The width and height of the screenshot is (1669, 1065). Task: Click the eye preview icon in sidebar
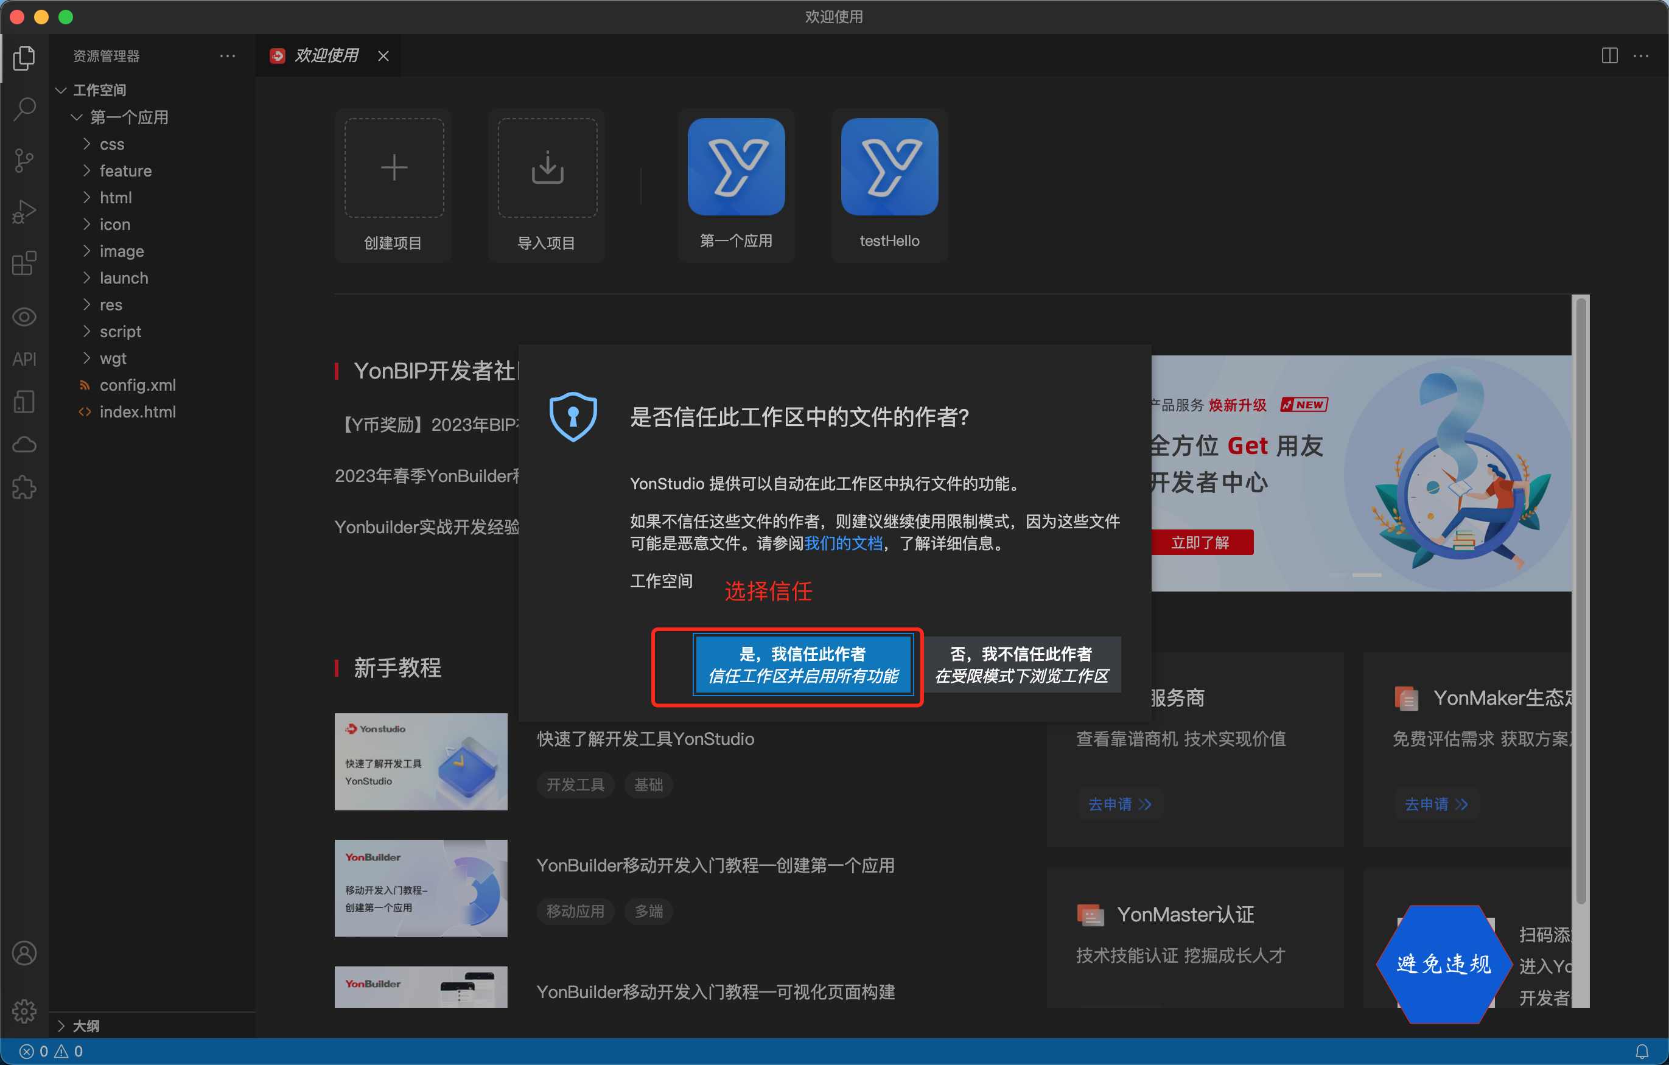tap(25, 317)
